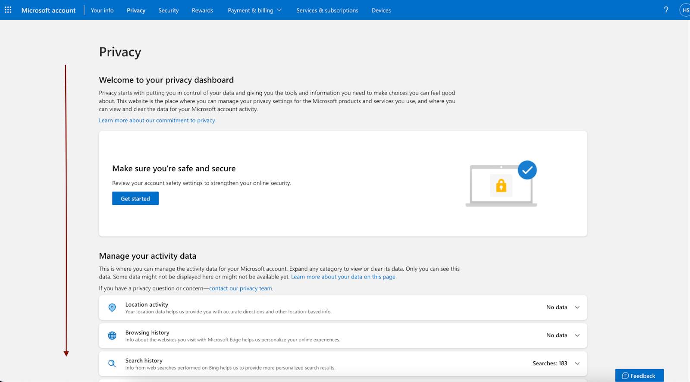Expand the Browsing history chevron

tap(577, 335)
